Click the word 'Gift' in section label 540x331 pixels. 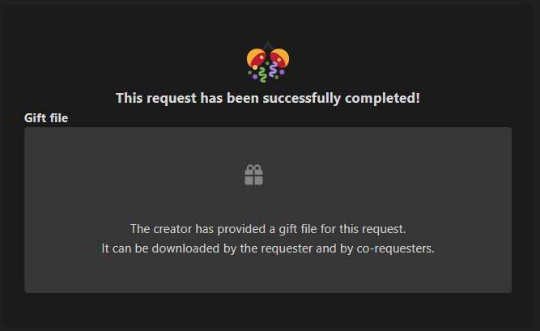(35, 118)
